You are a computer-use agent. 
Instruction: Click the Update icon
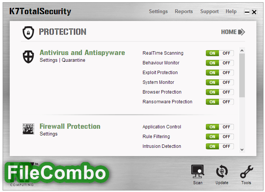(222, 171)
